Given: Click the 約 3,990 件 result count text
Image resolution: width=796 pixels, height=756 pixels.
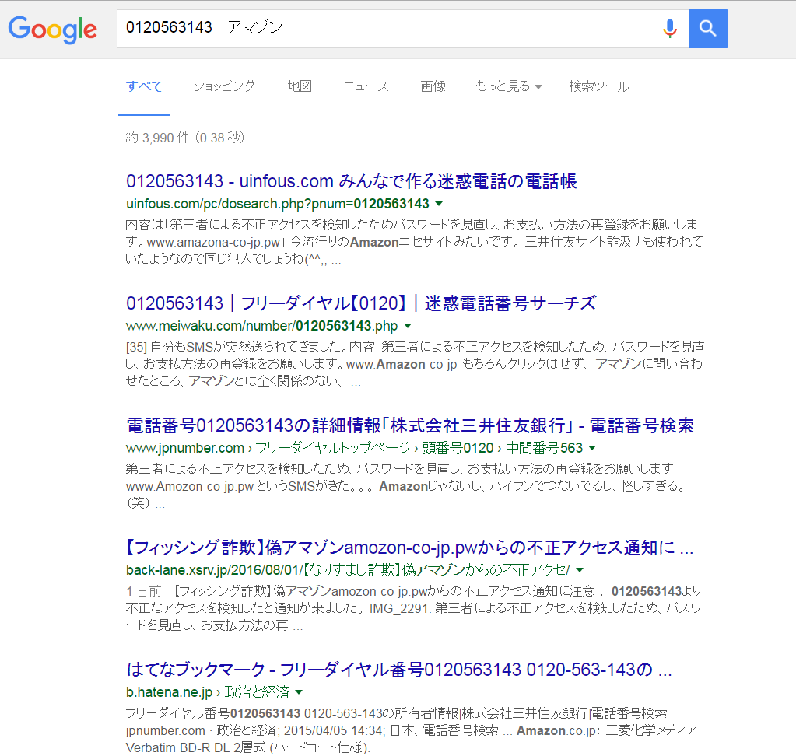Looking at the screenshot, I should (184, 138).
